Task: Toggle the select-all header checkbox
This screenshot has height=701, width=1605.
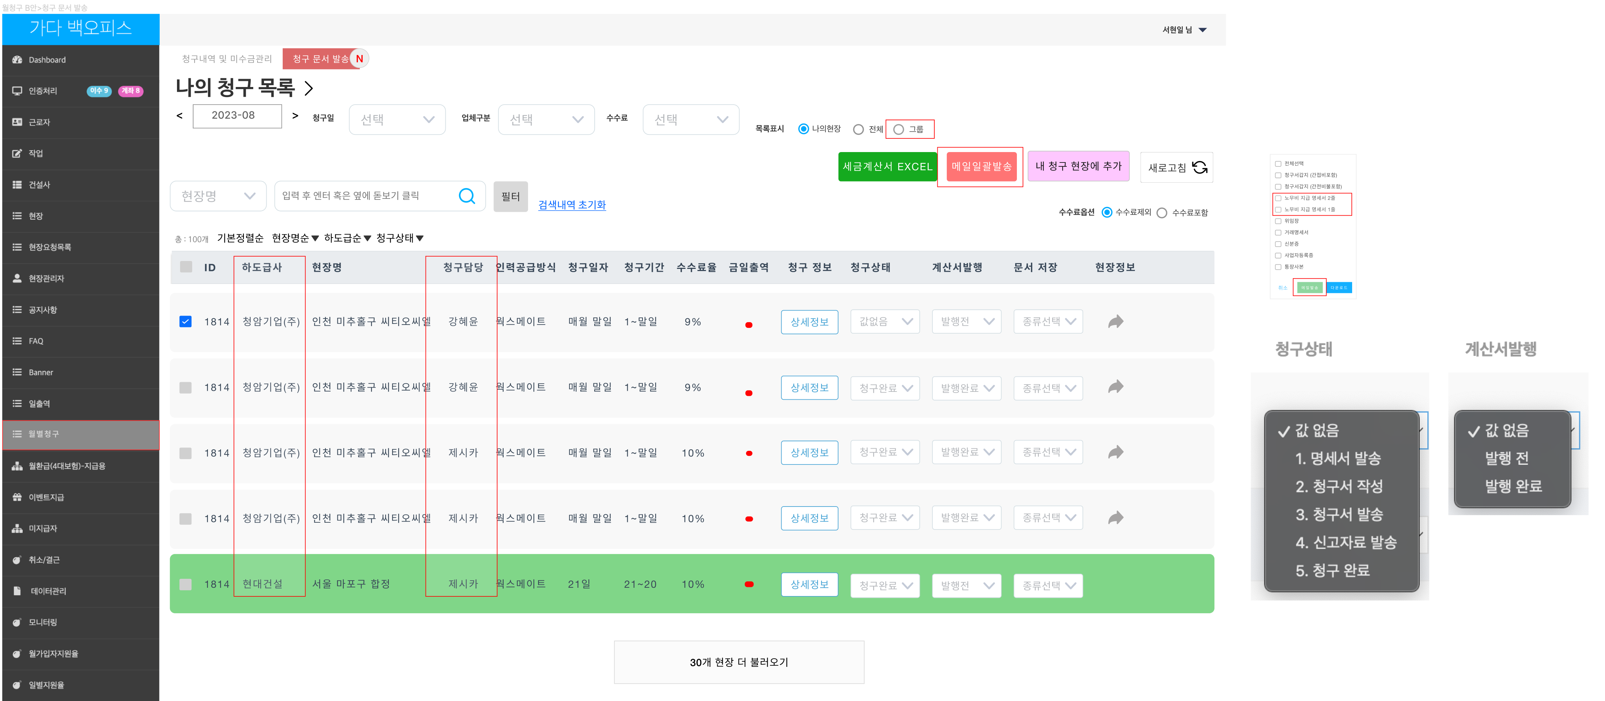Action: coord(186,267)
